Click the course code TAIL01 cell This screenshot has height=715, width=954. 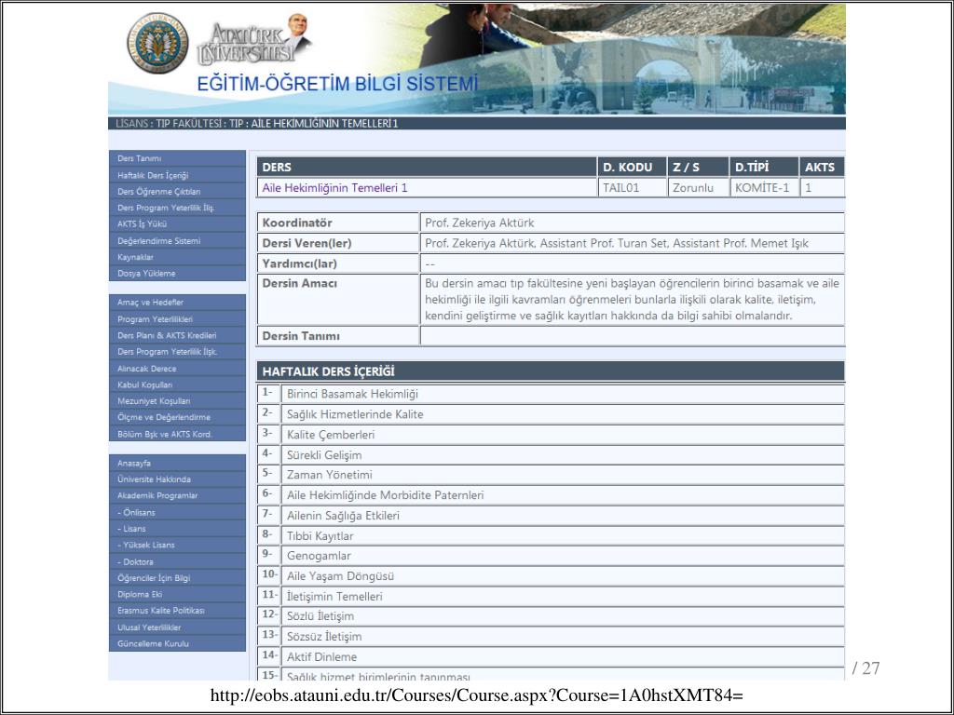pos(633,188)
